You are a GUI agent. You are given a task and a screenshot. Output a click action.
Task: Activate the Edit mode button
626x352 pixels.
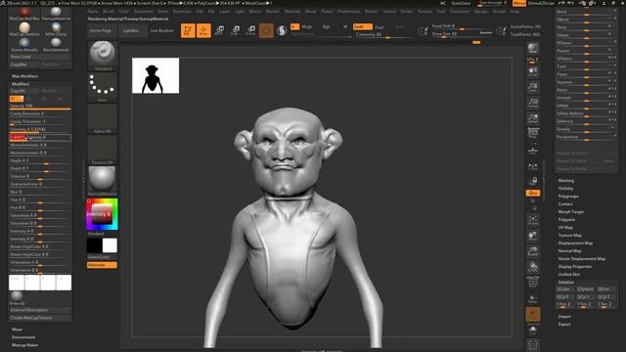pos(188,30)
